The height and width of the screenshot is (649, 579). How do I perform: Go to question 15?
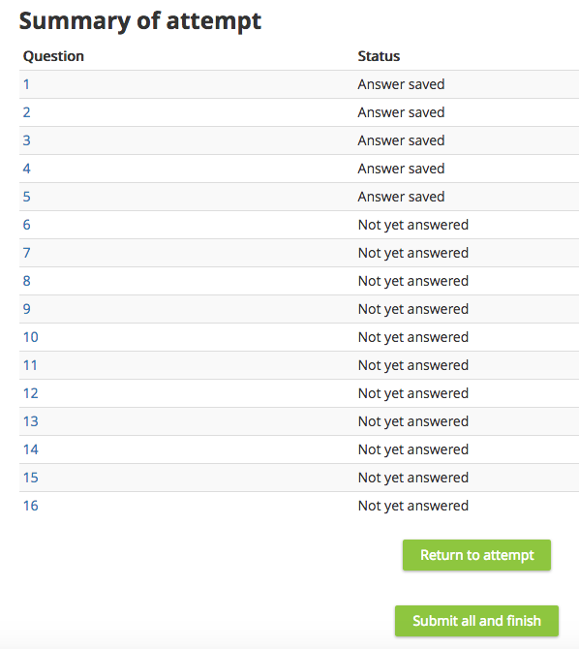31,478
